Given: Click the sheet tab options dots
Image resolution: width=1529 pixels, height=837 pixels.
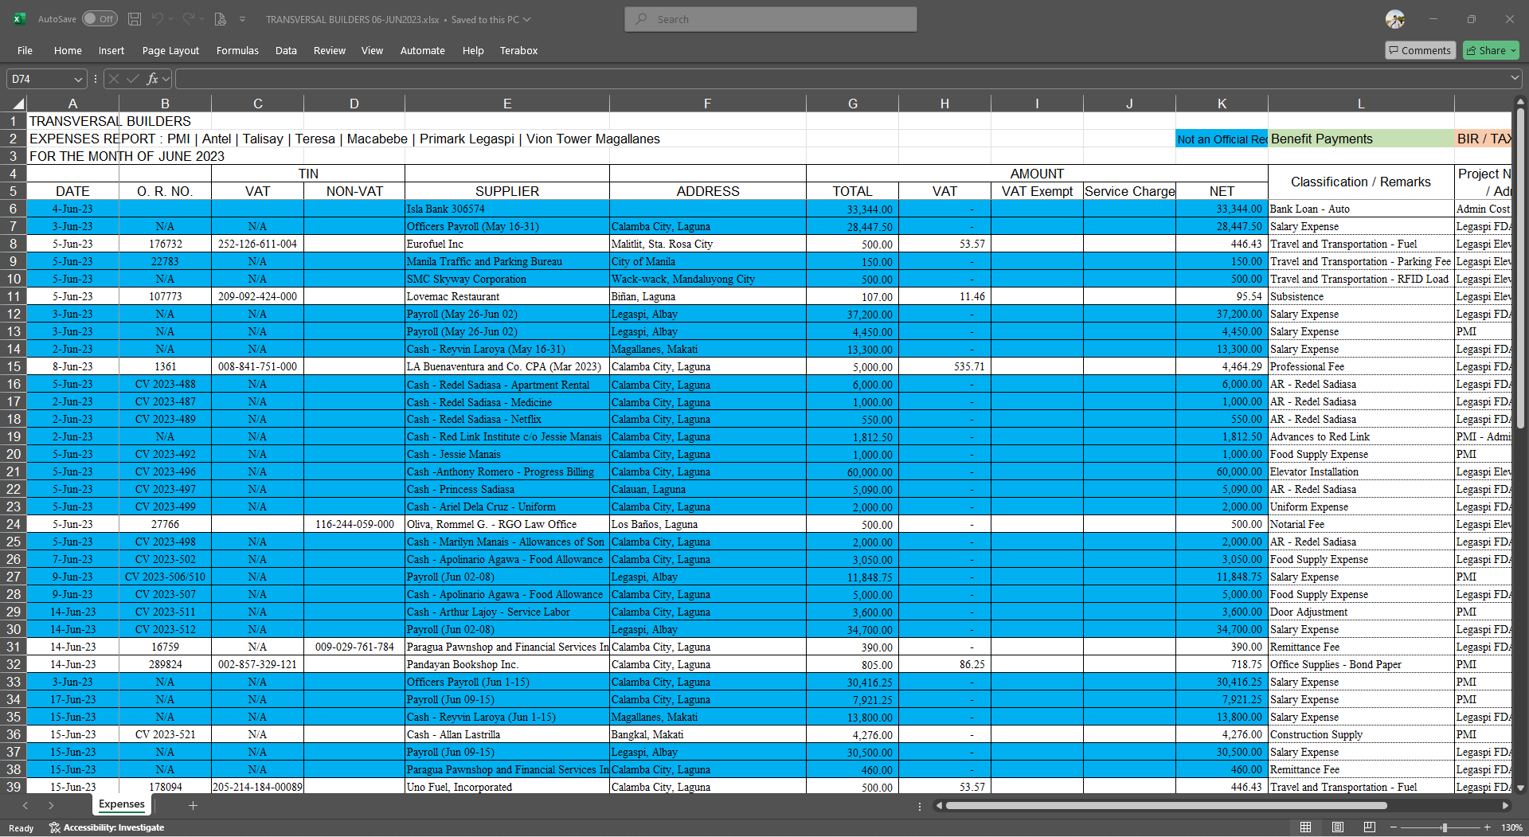Looking at the screenshot, I should pyautogui.click(x=919, y=806).
